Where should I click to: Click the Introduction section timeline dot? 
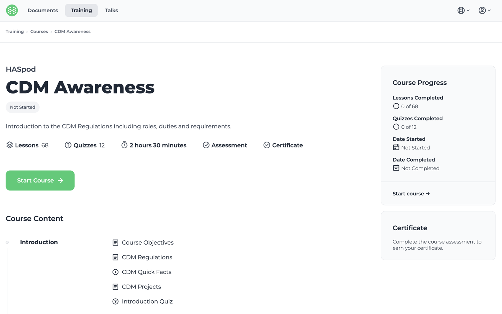[7, 242]
